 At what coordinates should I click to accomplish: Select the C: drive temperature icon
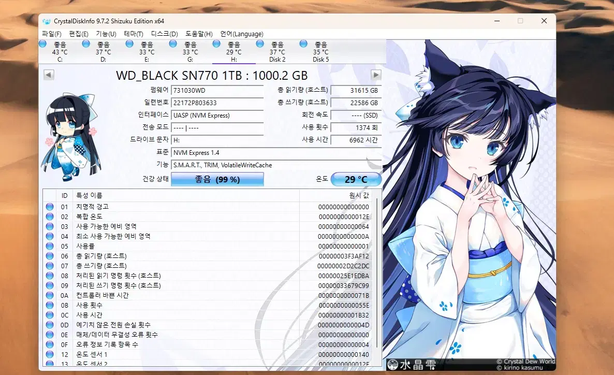[43, 44]
